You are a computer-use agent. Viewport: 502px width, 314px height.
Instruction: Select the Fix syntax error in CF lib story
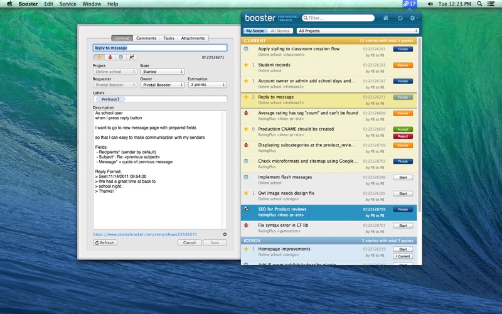point(329,228)
